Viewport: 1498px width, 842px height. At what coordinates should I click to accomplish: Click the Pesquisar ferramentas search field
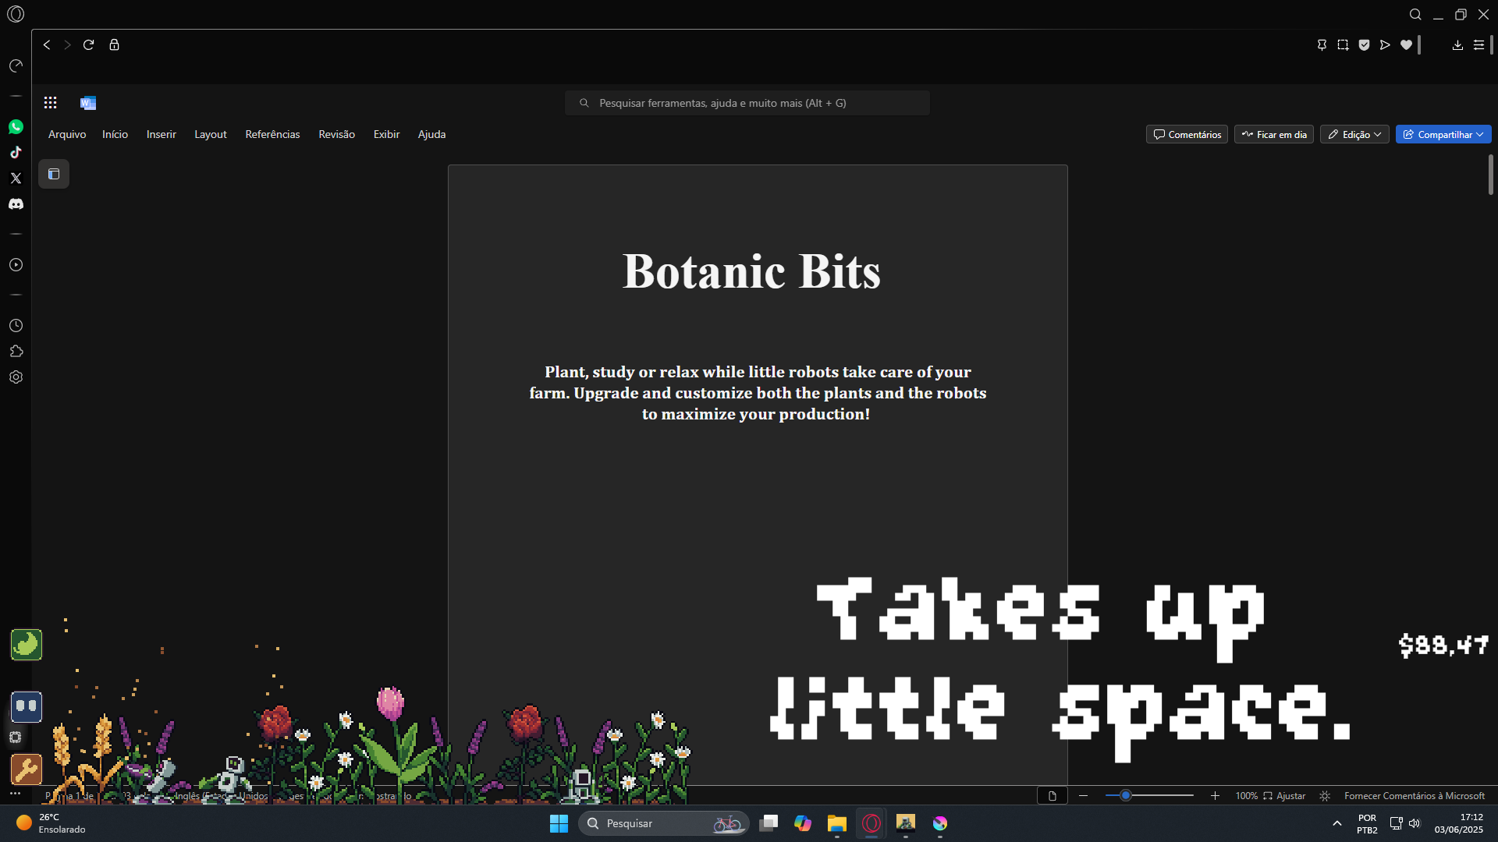tap(747, 103)
